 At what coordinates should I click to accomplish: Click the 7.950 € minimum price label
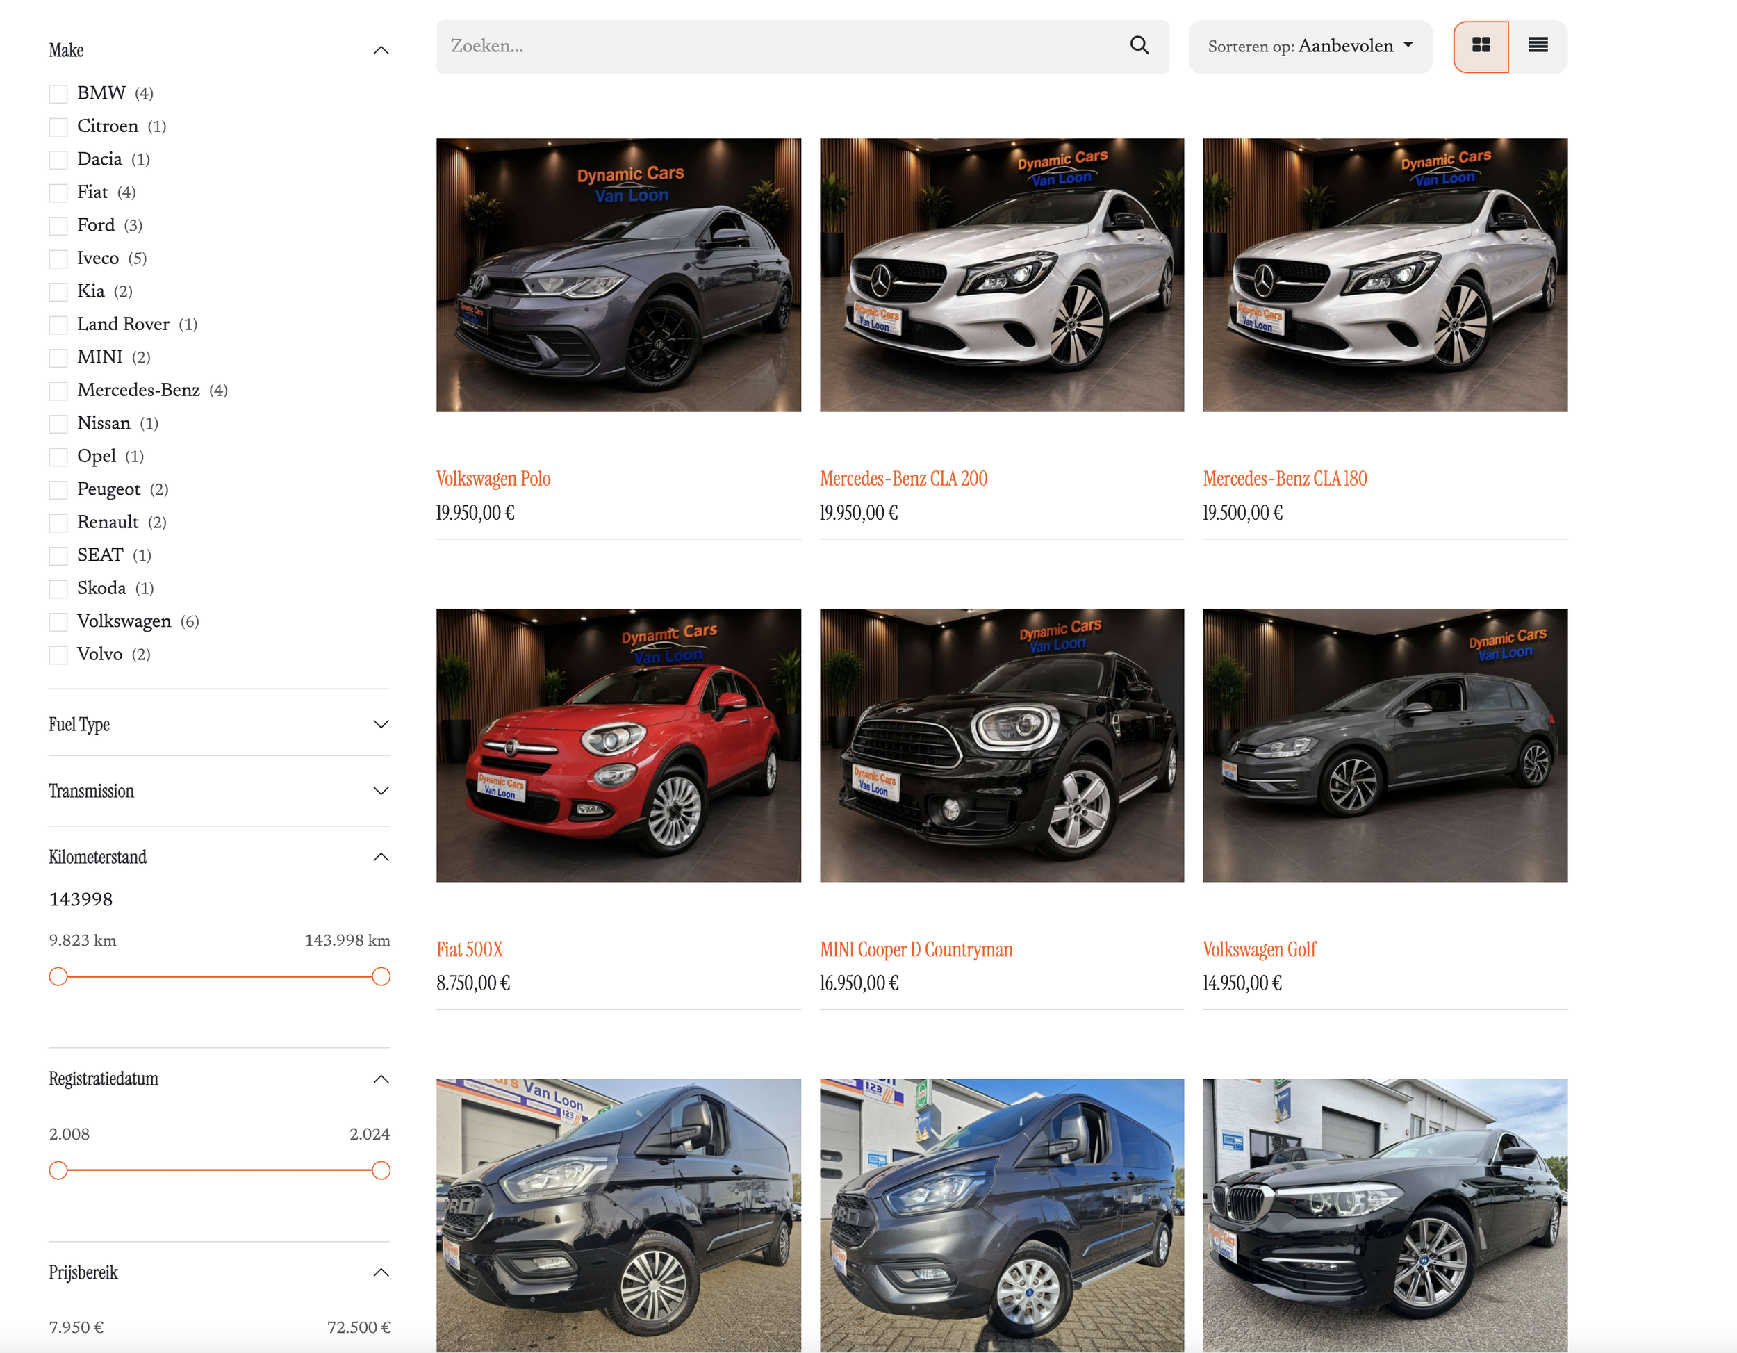click(76, 1327)
